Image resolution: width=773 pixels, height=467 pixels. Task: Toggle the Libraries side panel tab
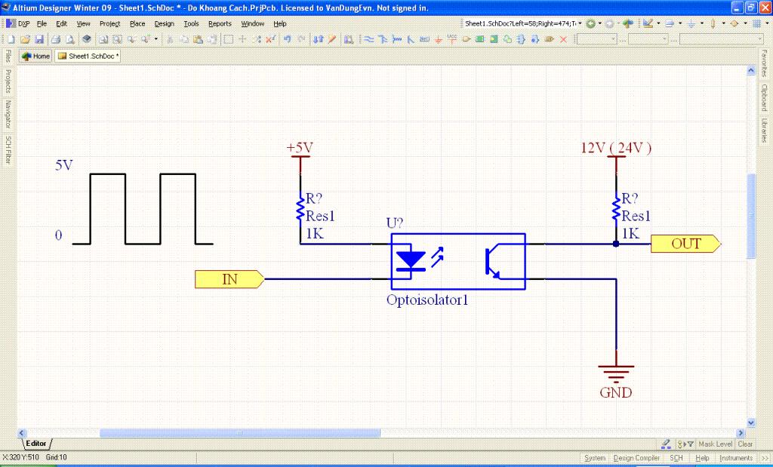click(x=764, y=130)
